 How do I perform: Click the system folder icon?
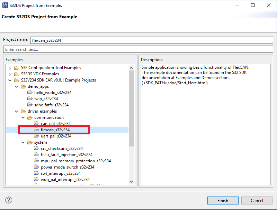(30, 142)
